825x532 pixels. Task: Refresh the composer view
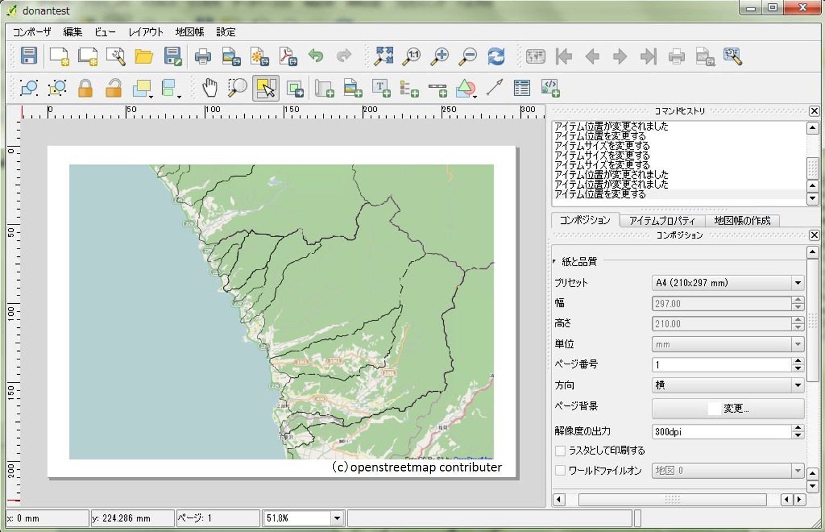[496, 56]
